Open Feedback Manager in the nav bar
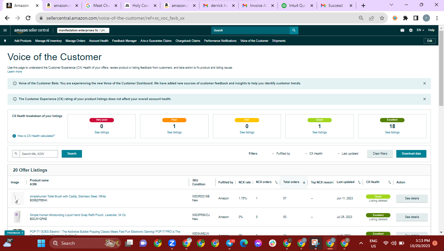The width and height of the screenshot is (444, 251). (x=124, y=41)
